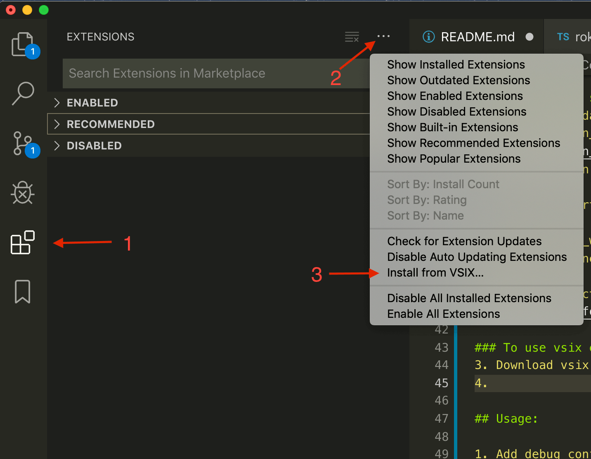Click the three-dot More Actions button
This screenshot has height=459, width=591.
pos(383,37)
